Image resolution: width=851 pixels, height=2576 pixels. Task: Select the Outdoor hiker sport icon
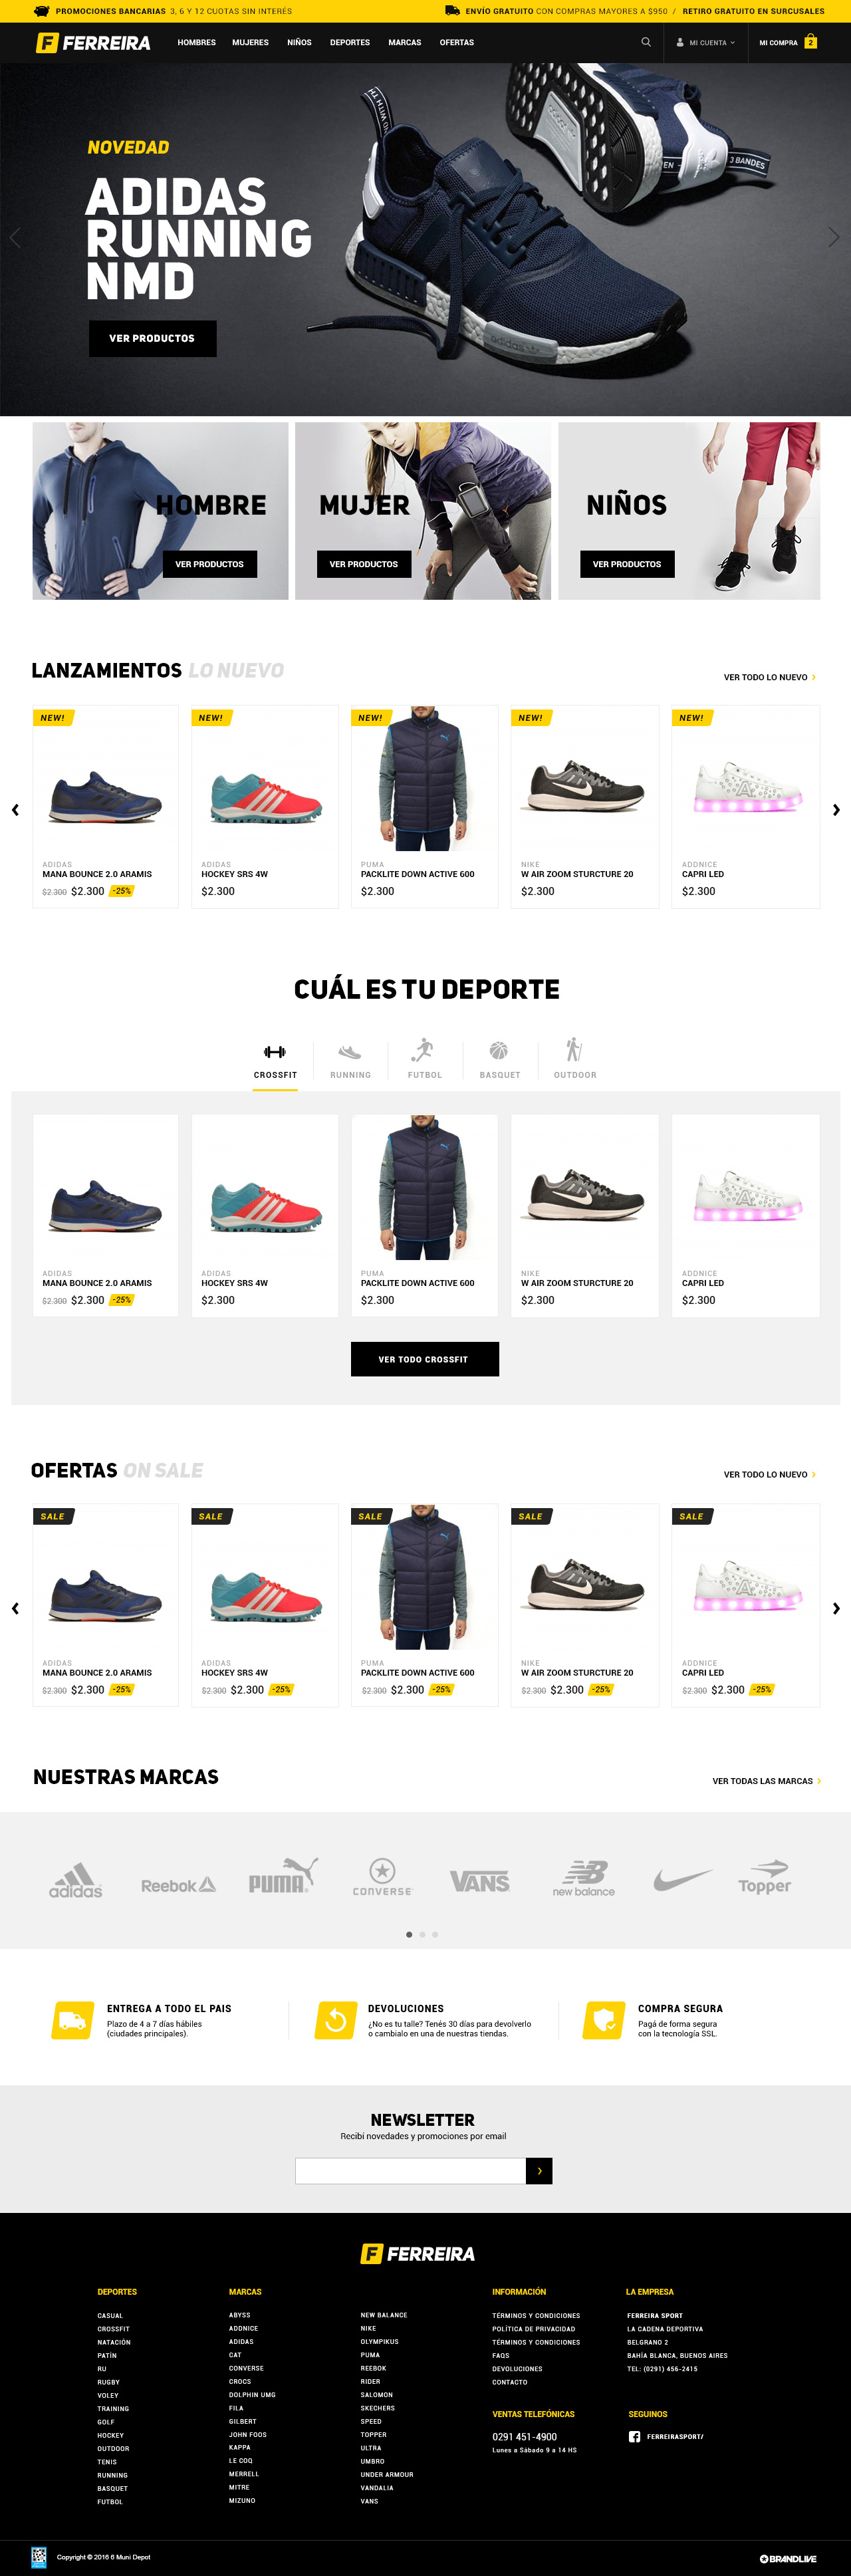pos(574,1049)
